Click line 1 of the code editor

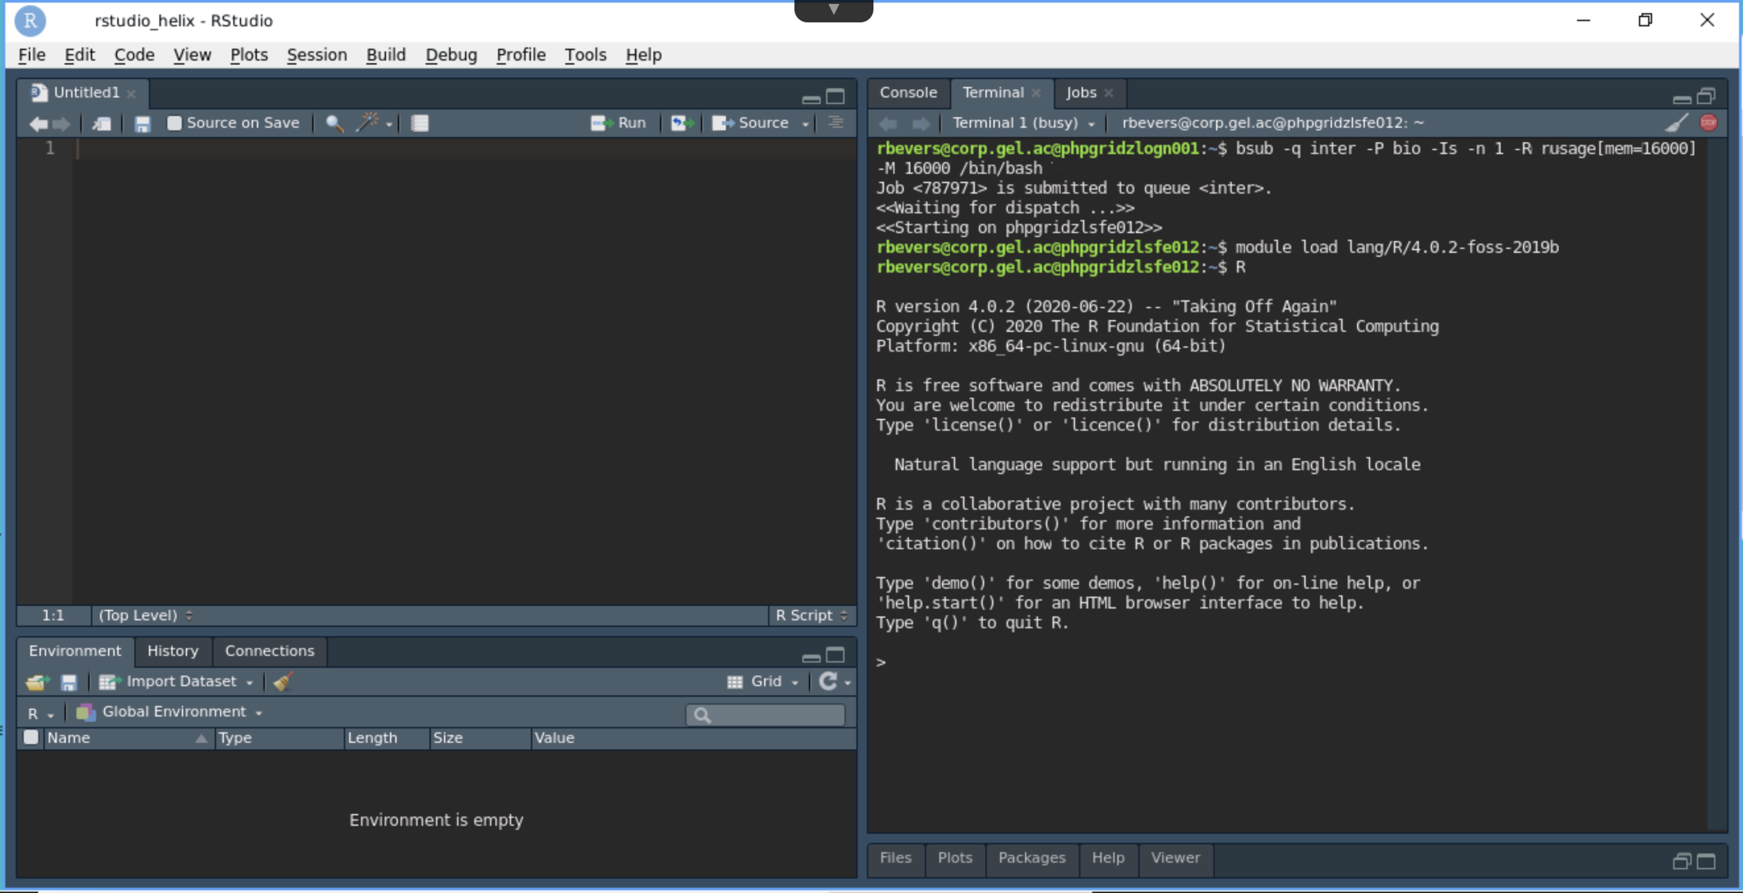464,148
